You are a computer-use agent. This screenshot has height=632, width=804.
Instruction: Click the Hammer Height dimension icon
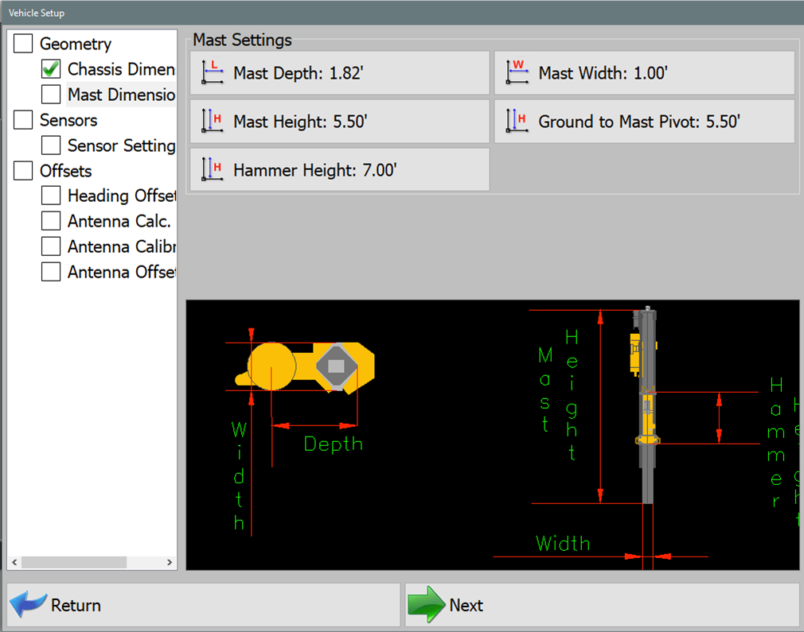pyautogui.click(x=212, y=169)
